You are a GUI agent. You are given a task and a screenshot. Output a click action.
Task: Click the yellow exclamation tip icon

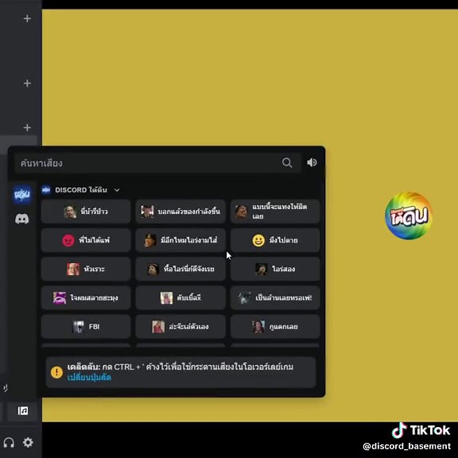[56, 372]
